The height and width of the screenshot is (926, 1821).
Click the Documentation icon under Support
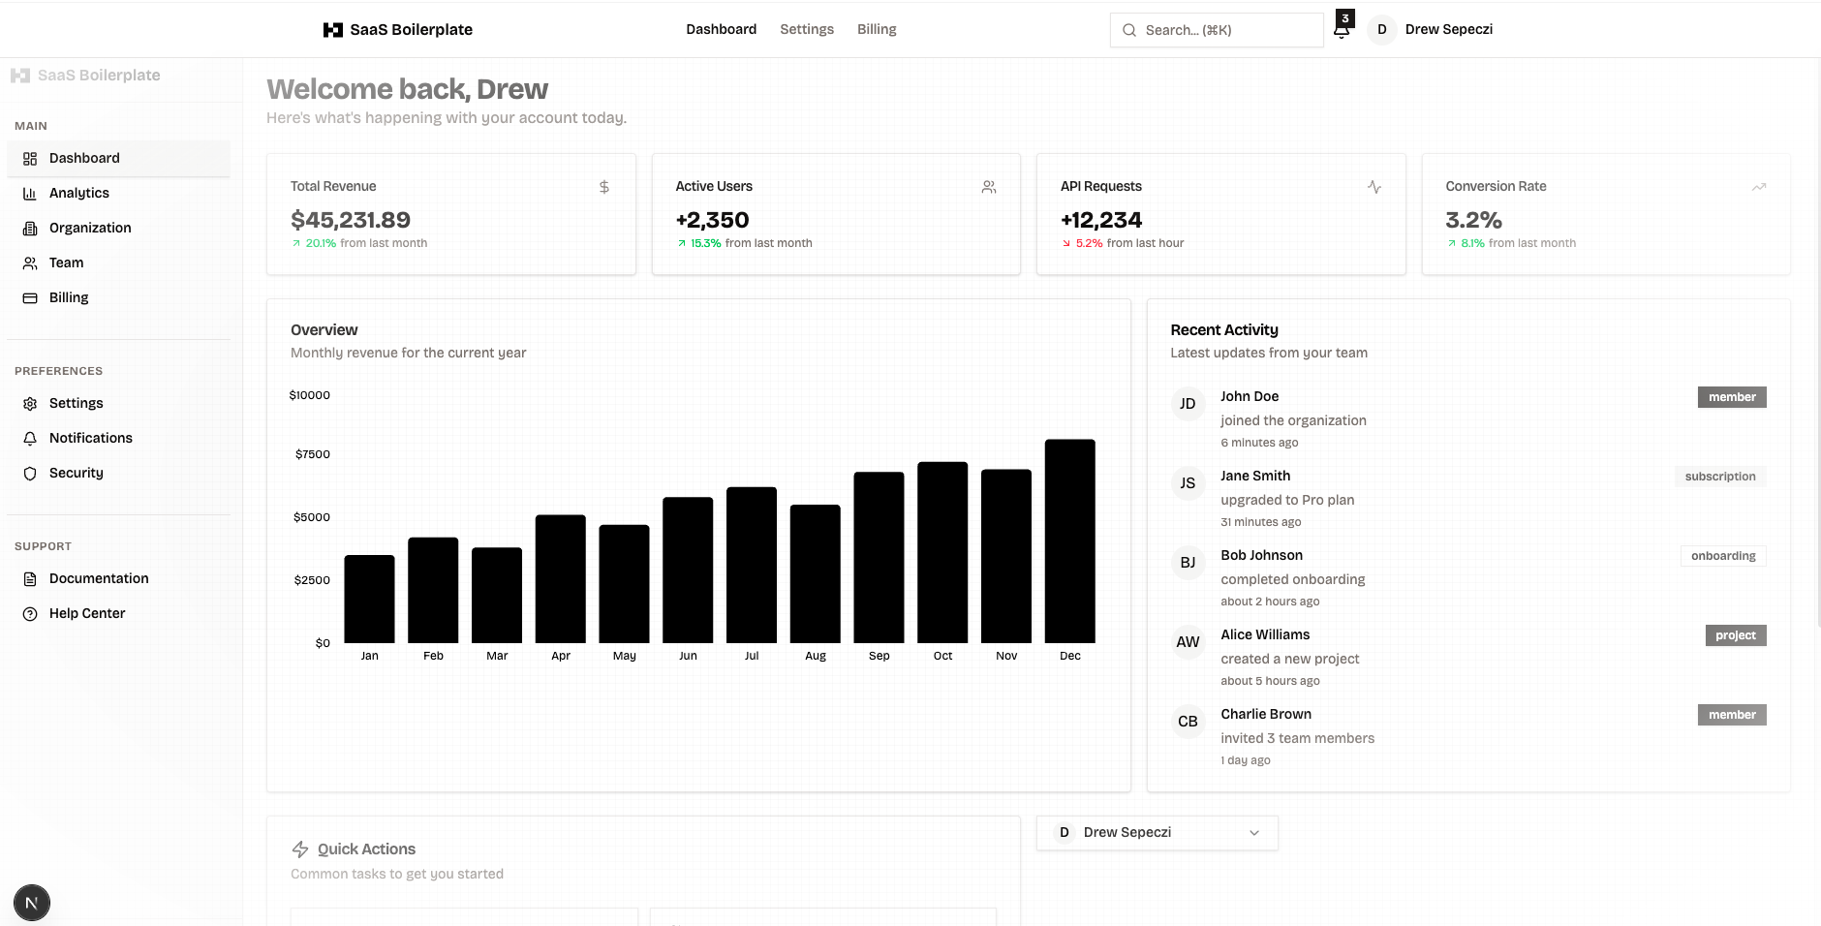tap(29, 578)
